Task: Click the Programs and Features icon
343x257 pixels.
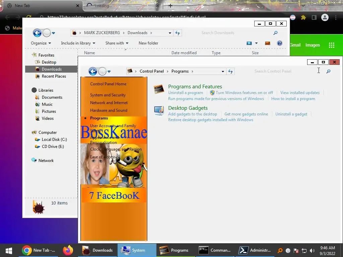Action: 159,89
